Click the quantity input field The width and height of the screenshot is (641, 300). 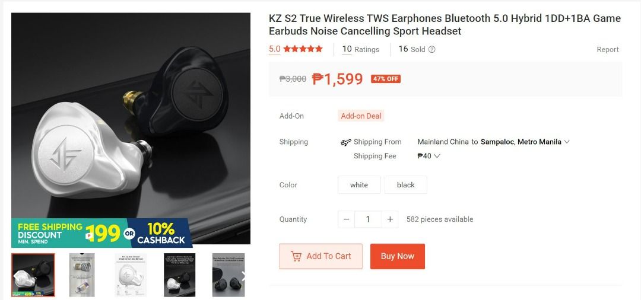point(368,219)
